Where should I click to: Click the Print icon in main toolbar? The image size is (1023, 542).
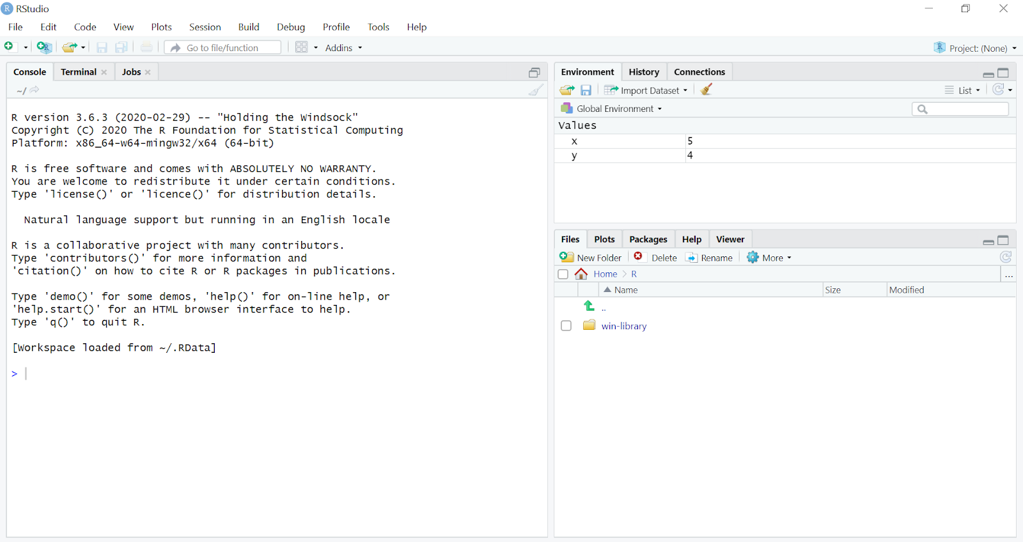coord(146,47)
